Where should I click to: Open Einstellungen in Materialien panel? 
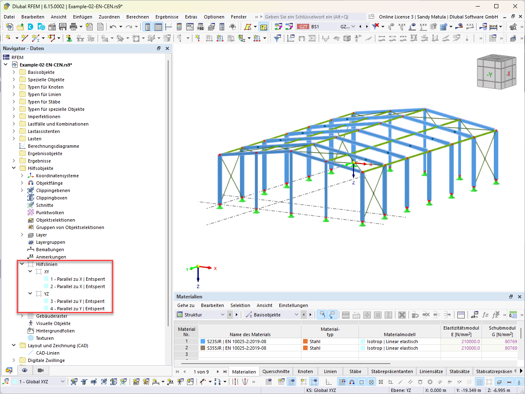point(293,305)
